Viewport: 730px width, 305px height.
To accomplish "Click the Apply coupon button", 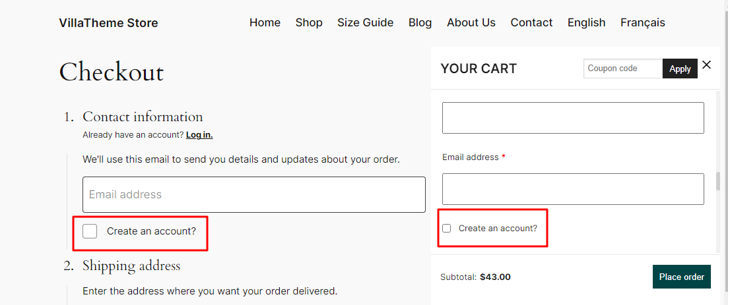I will [680, 69].
